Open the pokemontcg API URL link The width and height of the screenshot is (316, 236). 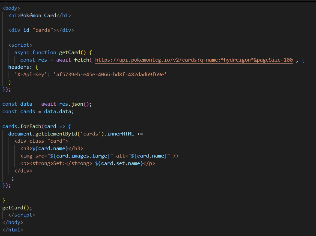click(194, 60)
